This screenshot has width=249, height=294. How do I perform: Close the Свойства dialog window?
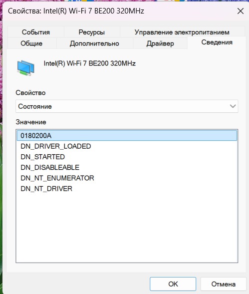click(x=241, y=11)
